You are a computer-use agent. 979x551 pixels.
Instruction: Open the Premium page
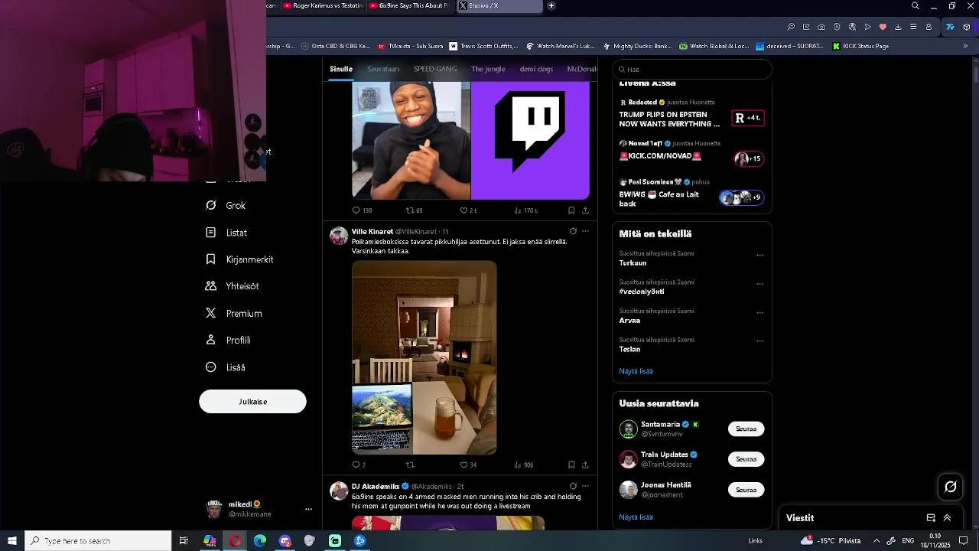[234, 313]
